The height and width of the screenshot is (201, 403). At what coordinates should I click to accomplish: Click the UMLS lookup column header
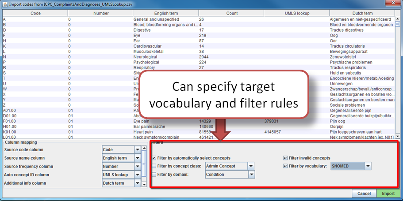[x=296, y=13]
